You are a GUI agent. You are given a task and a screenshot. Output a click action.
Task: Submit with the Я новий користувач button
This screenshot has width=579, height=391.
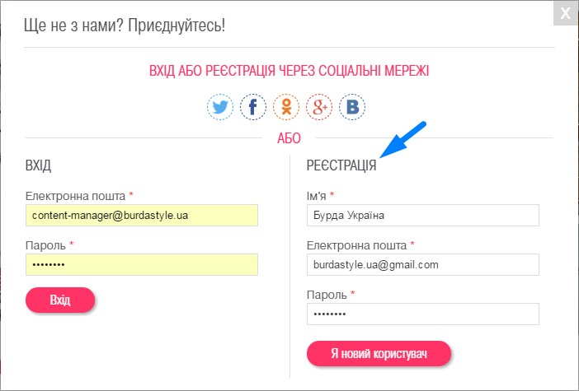(x=379, y=354)
